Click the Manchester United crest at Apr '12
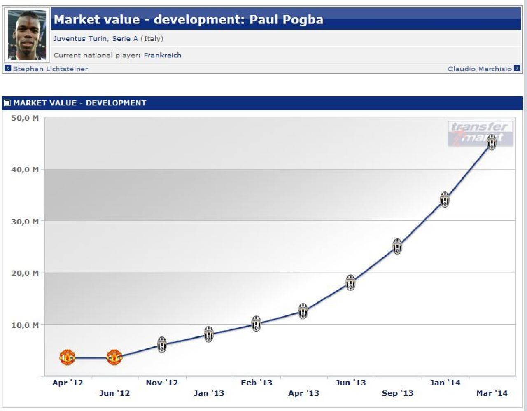Image resolution: width=527 pixels, height=411 pixels. tap(68, 357)
